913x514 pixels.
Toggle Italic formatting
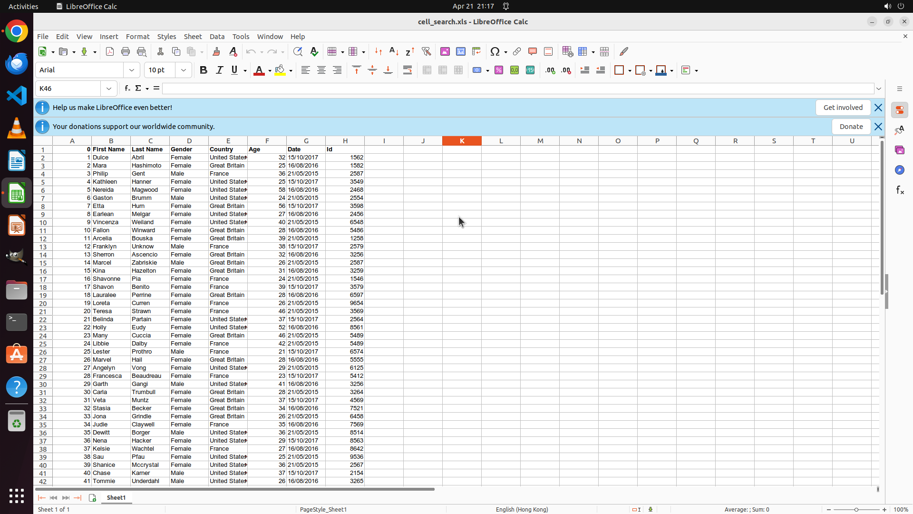(x=219, y=70)
